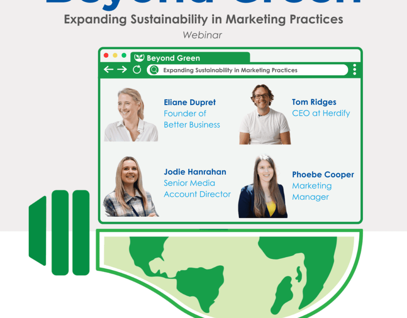Click Tom Ridges' photo
The height and width of the screenshot is (318, 407).
(x=265, y=114)
